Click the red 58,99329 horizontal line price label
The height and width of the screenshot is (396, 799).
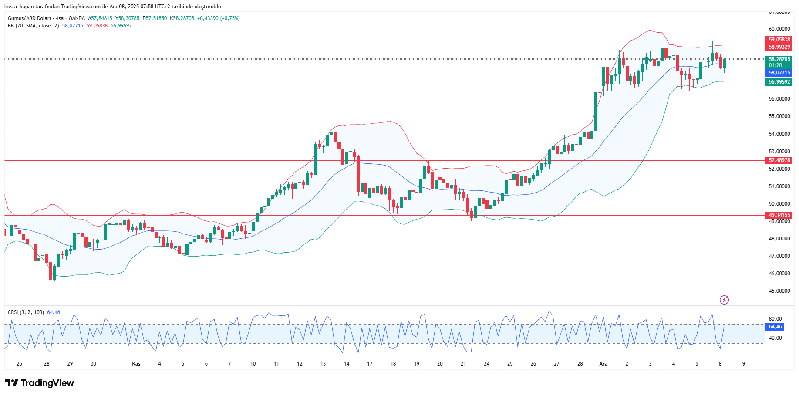pyautogui.click(x=779, y=47)
